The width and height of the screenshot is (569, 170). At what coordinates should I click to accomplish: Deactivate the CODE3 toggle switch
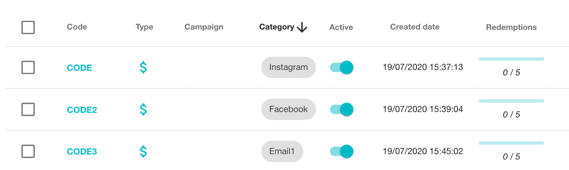(x=342, y=151)
